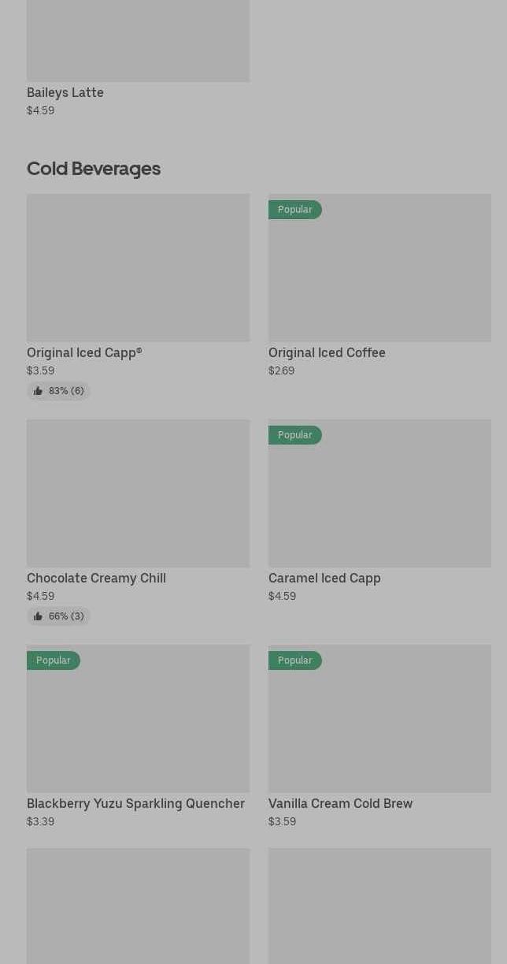507x964 pixels.
Task: Open the Baileys Latte item
Action: click(x=65, y=92)
